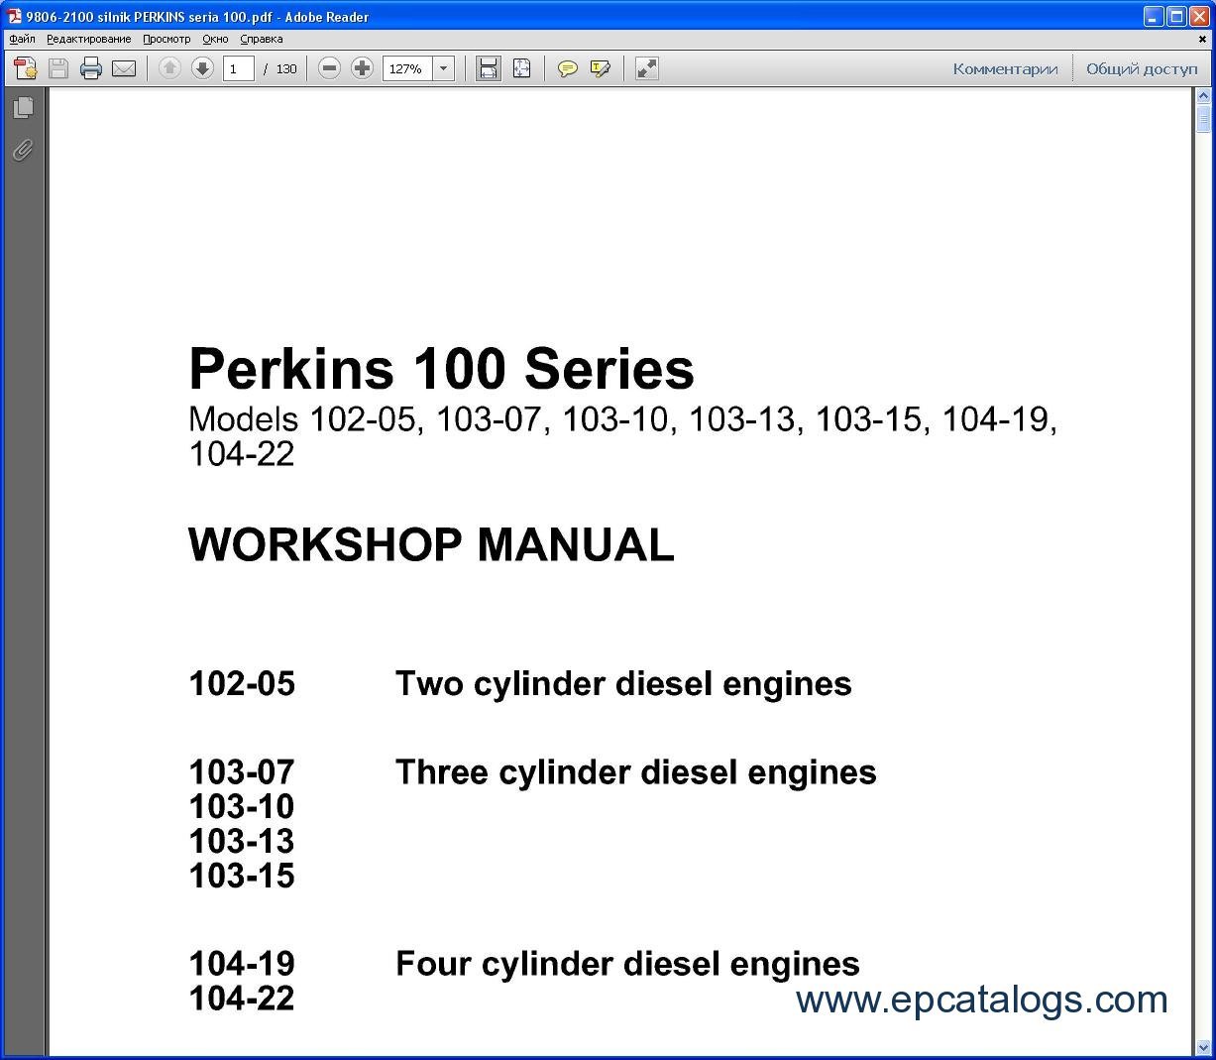Go to next page with down arrow
This screenshot has width=1216, height=1060.
point(202,68)
